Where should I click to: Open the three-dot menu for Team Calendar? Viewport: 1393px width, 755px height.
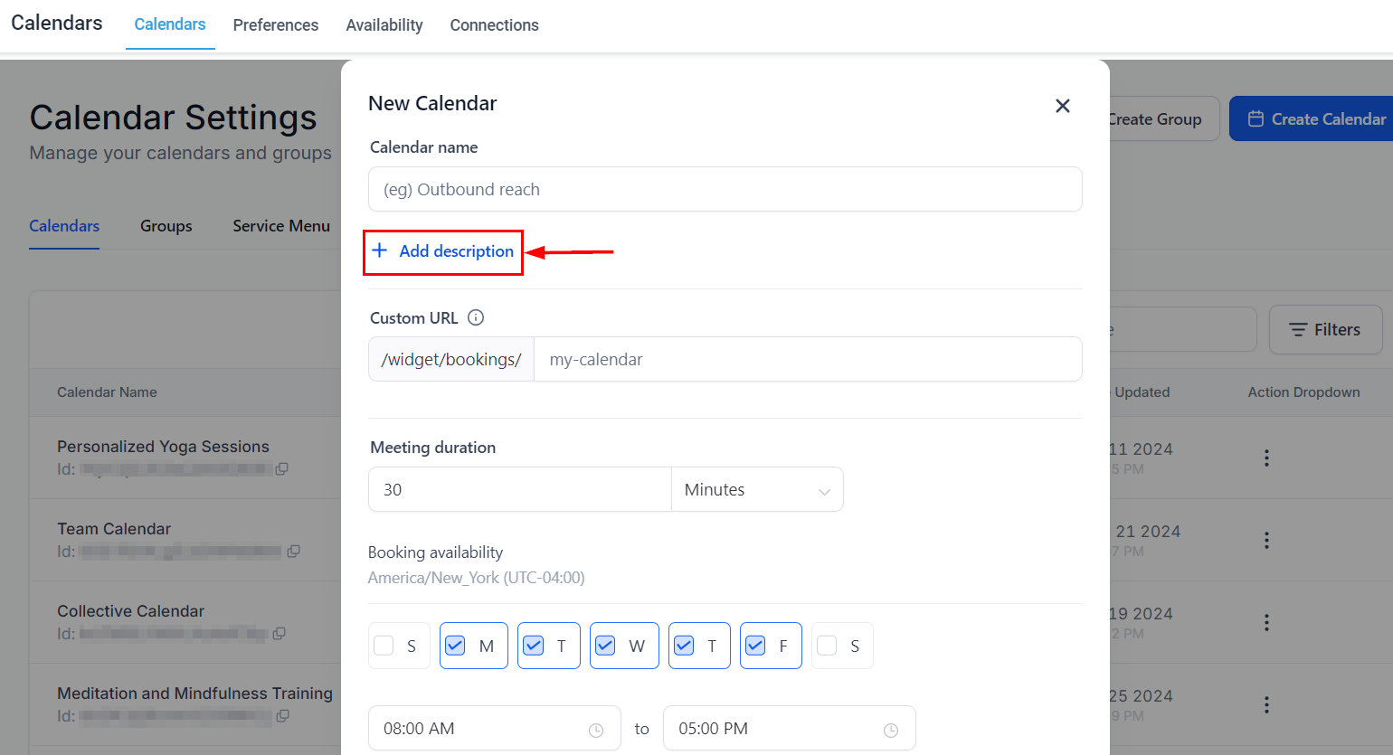coord(1266,540)
